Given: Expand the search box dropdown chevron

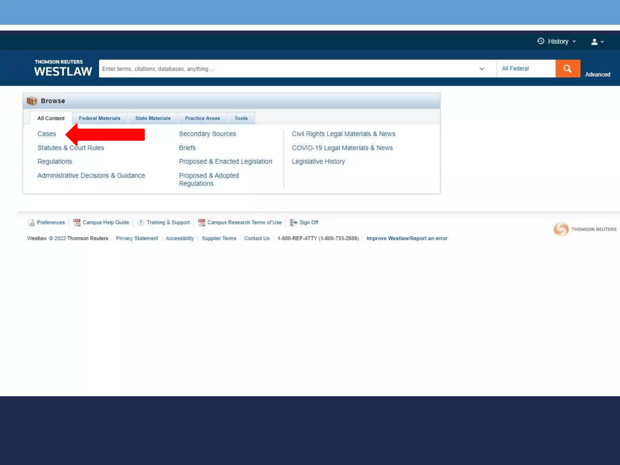Looking at the screenshot, I should (x=482, y=69).
